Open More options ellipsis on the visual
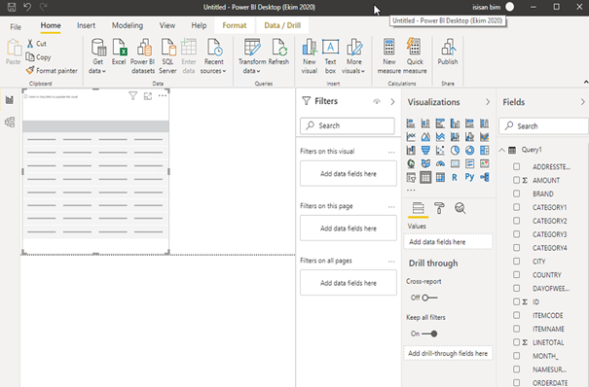 coord(163,96)
